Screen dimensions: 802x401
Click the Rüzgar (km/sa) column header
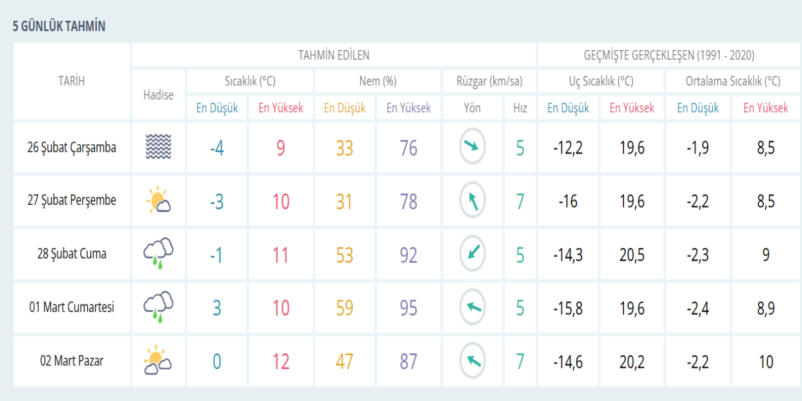(x=489, y=81)
